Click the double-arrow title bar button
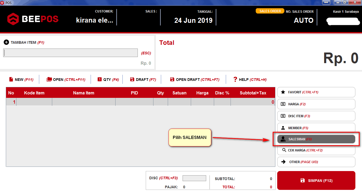362x192 pixels. [x=326, y=2]
